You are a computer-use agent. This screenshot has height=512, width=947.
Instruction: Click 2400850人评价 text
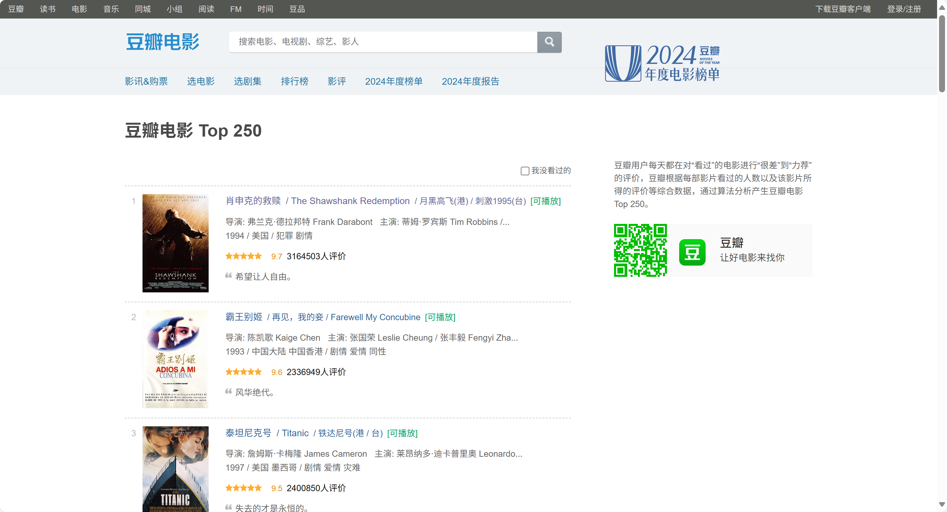(x=316, y=488)
